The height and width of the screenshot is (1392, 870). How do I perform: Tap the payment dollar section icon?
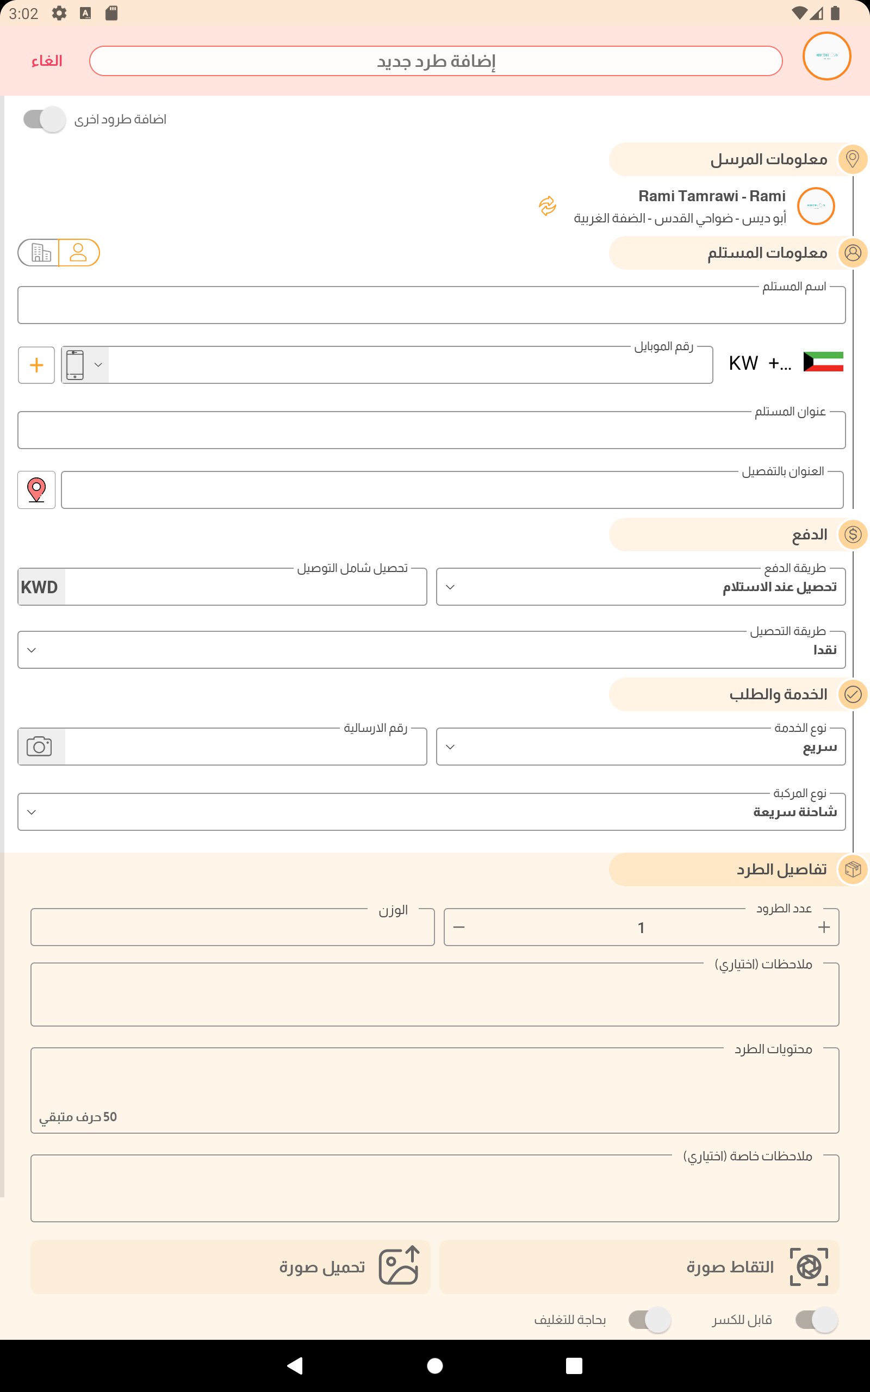click(x=852, y=535)
